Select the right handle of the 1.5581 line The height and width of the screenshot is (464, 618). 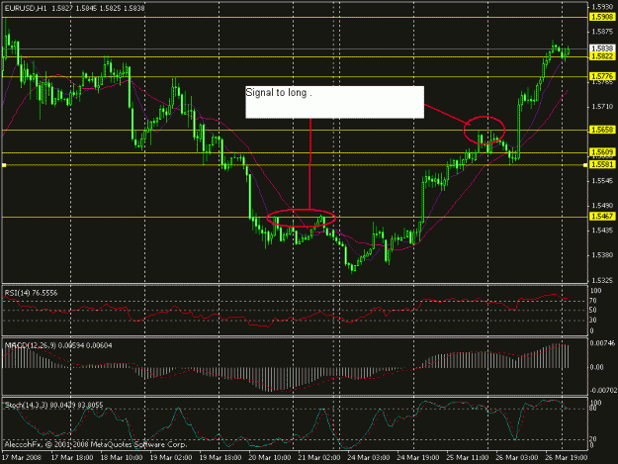coord(585,165)
